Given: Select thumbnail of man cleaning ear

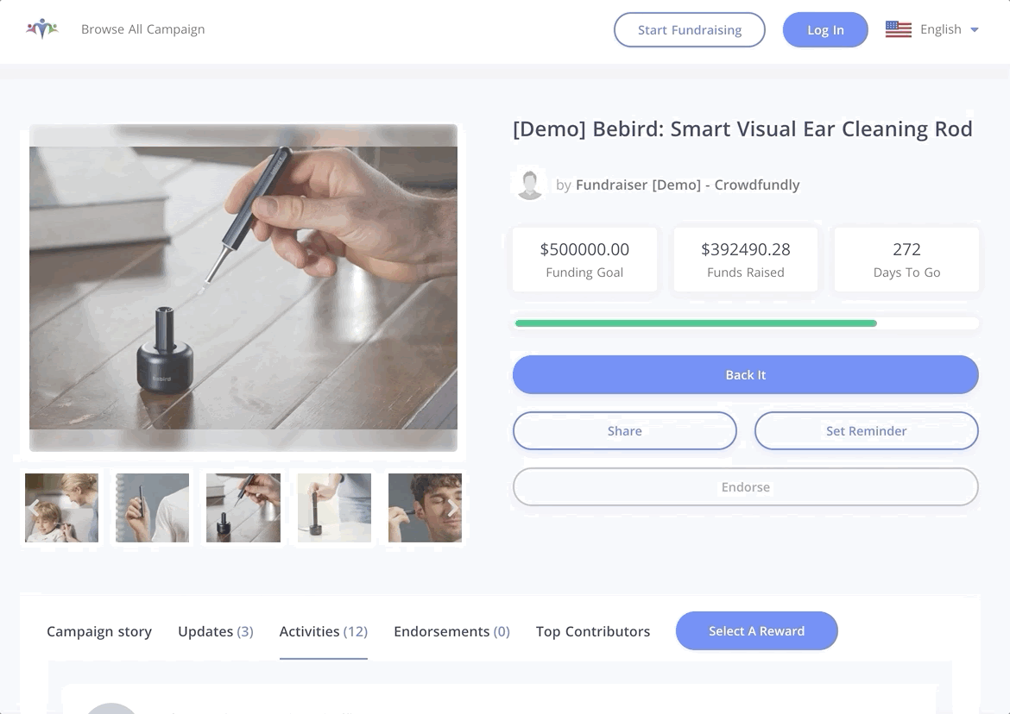Looking at the screenshot, I should 425,508.
